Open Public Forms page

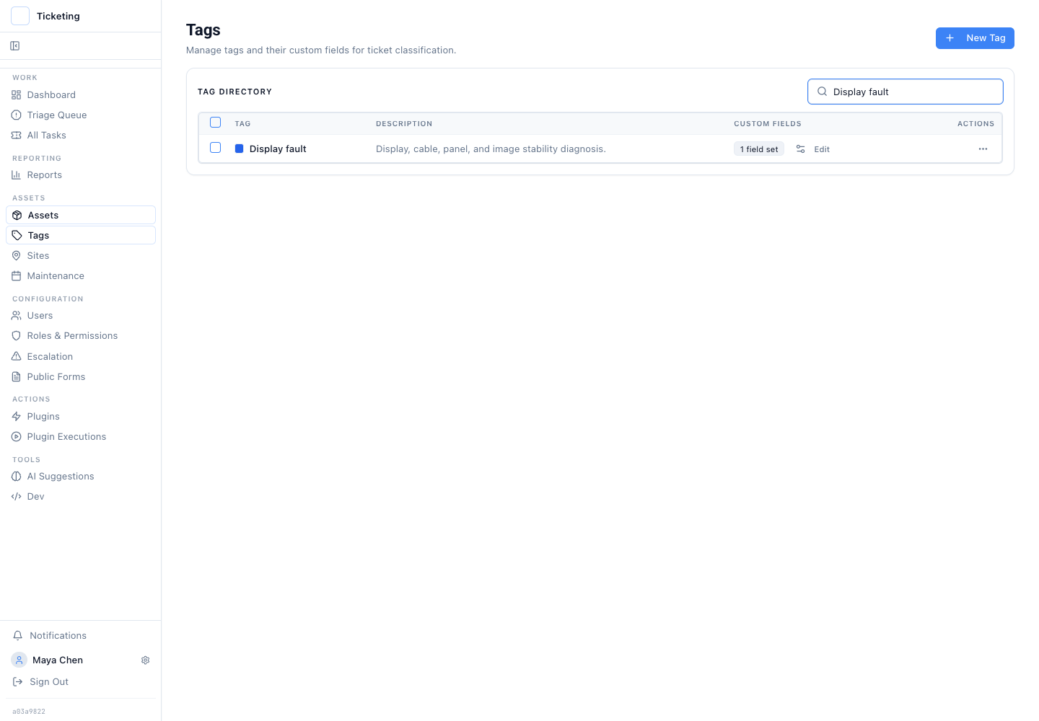81,377
